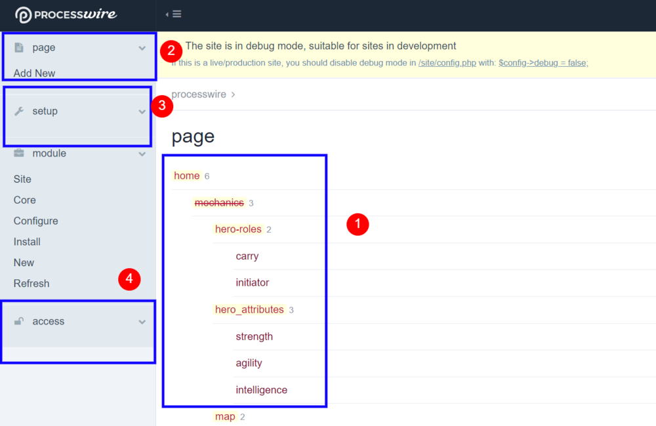Open Core modules menu item
Screen dimensions: 656x426
pyautogui.click(x=24, y=200)
